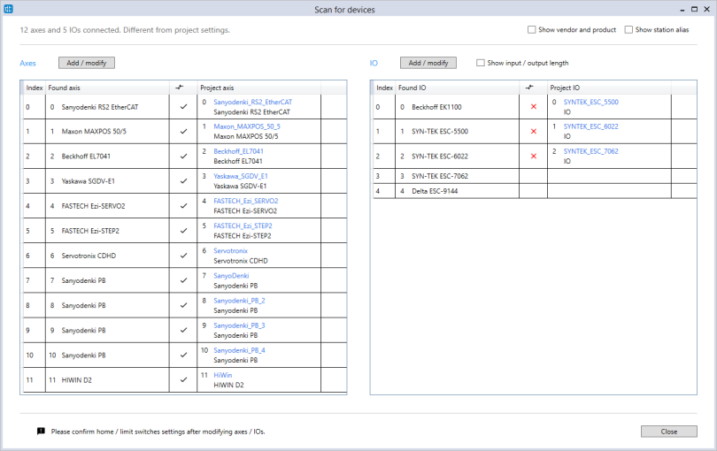717x451 pixels.
Task: Open the HiWin project axis link
Action: pyautogui.click(x=223, y=375)
